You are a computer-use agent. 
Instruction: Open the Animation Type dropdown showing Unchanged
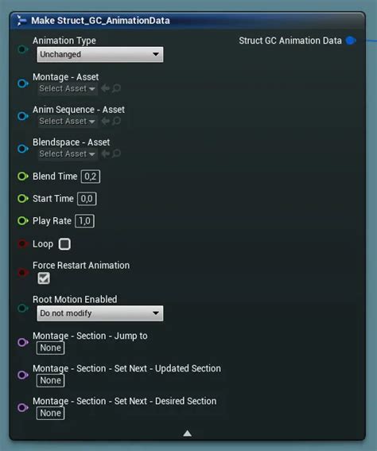99,54
